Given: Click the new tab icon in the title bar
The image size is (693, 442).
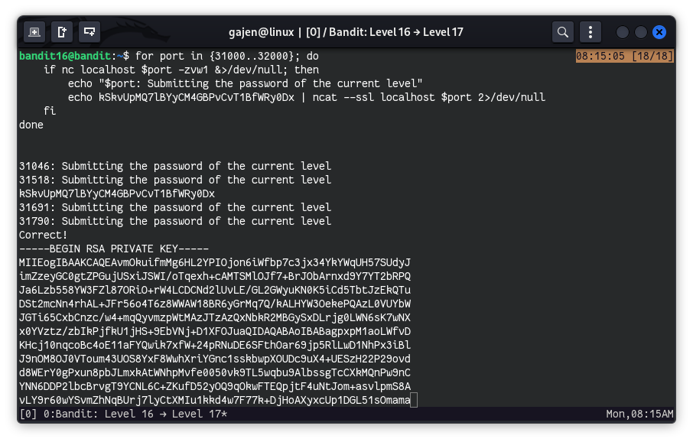Looking at the screenshot, I should click(x=34, y=32).
